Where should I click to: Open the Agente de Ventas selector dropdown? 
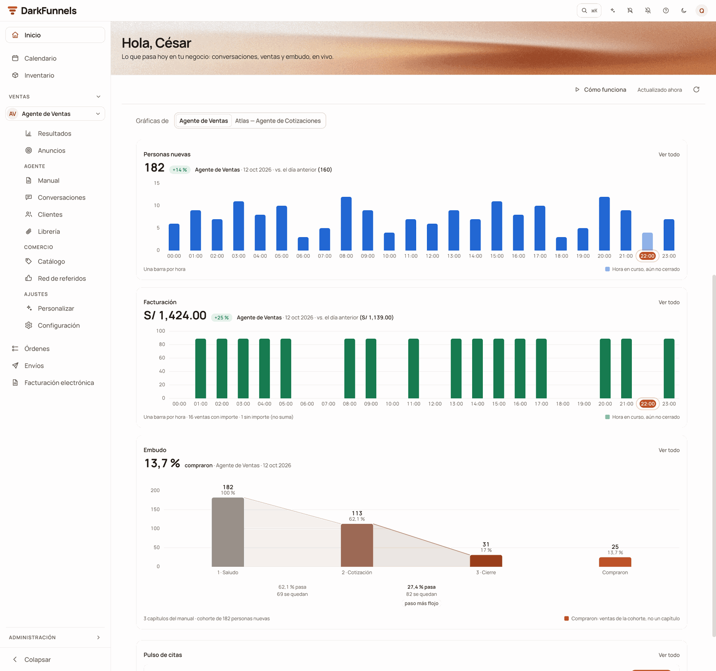coord(55,114)
